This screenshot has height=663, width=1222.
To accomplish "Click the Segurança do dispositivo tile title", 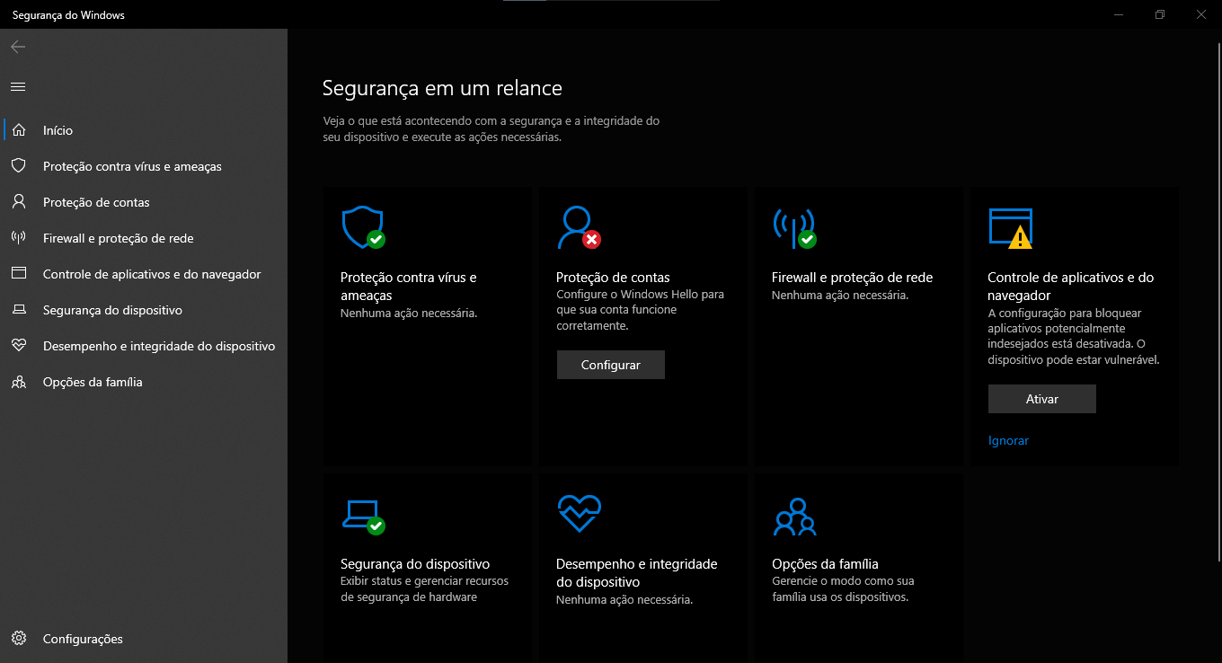I will (x=415, y=564).
